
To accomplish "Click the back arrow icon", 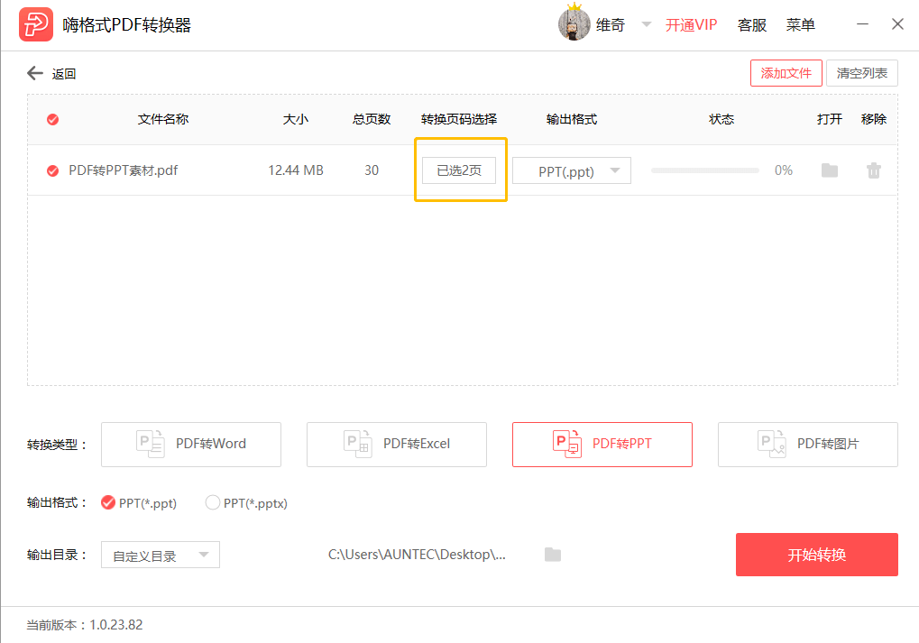I will (x=35, y=73).
